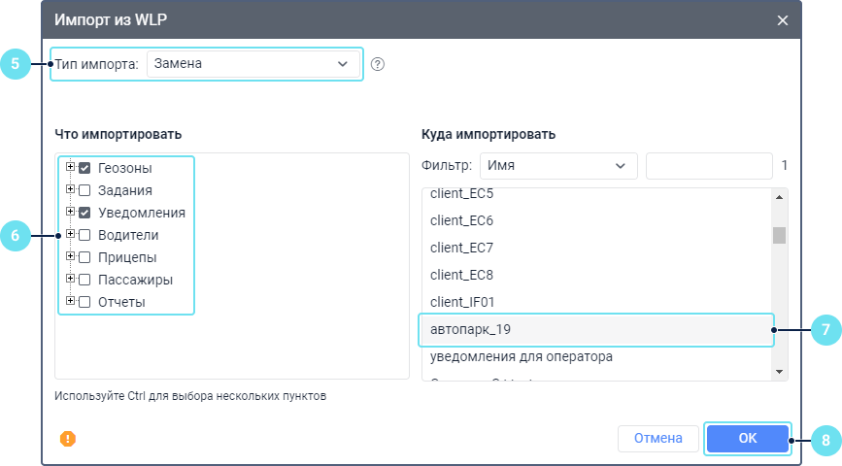The height and width of the screenshot is (466, 842).
Task: Enable the Задания checkbox
Action: (x=84, y=190)
